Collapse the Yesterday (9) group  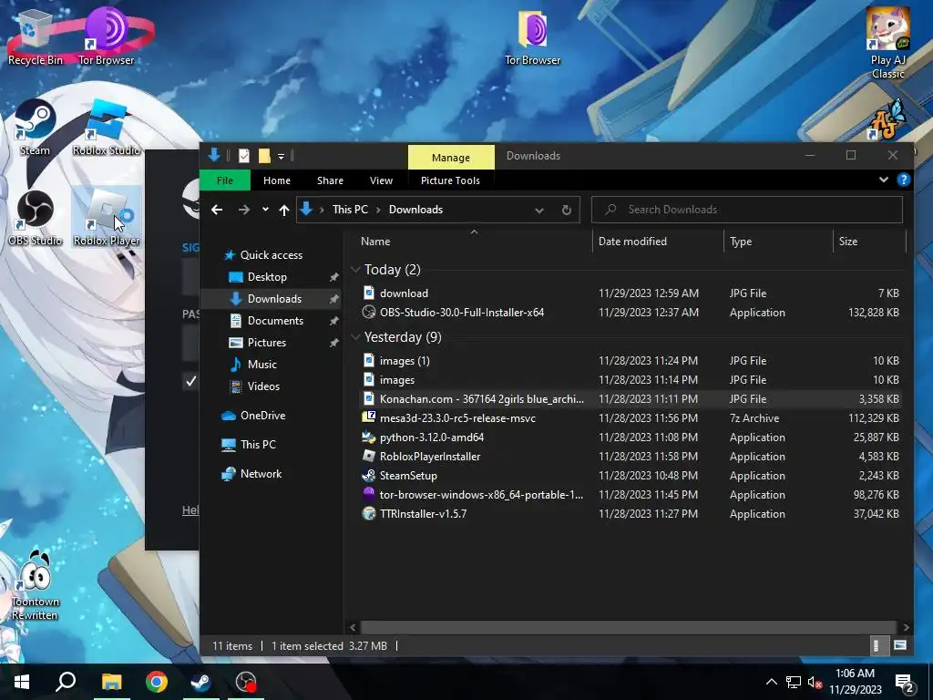pos(356,337)
